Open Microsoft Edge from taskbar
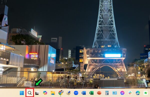This screenshot has width=150, height=97. (x=138, y=93)
